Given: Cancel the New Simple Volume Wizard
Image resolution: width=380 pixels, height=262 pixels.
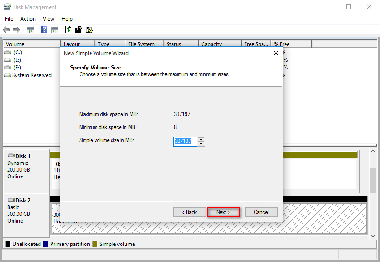Looking at the screenshot, I should point(261,212).
